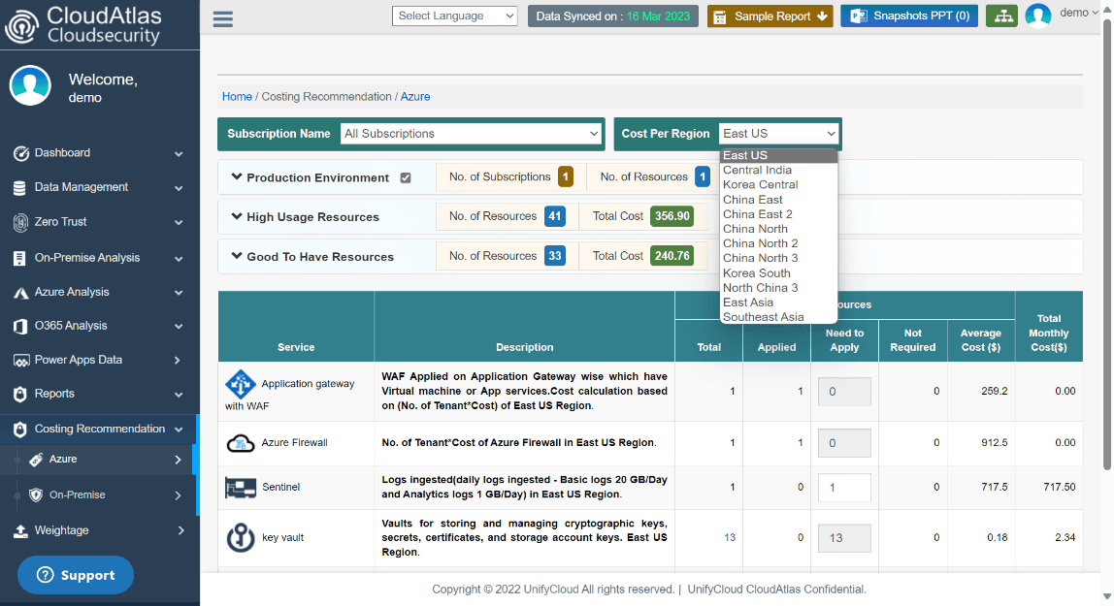
Task: Click the Data Management database icon
Action: (x=20, y=187)
